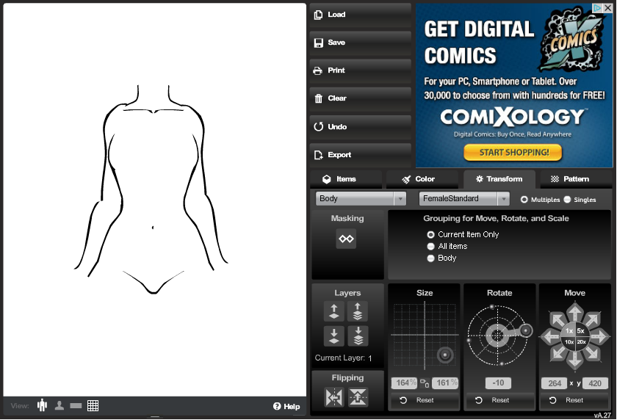Reset the Rotate value
Image resolution: width=617 pixels, height=420 pixels.
(499, 400)
